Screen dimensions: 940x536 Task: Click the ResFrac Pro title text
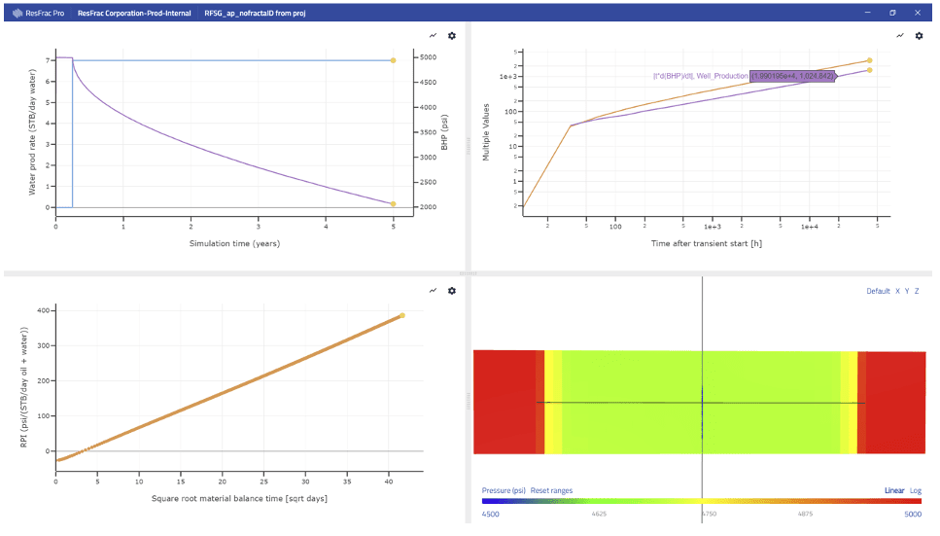(x=45, y=13)
